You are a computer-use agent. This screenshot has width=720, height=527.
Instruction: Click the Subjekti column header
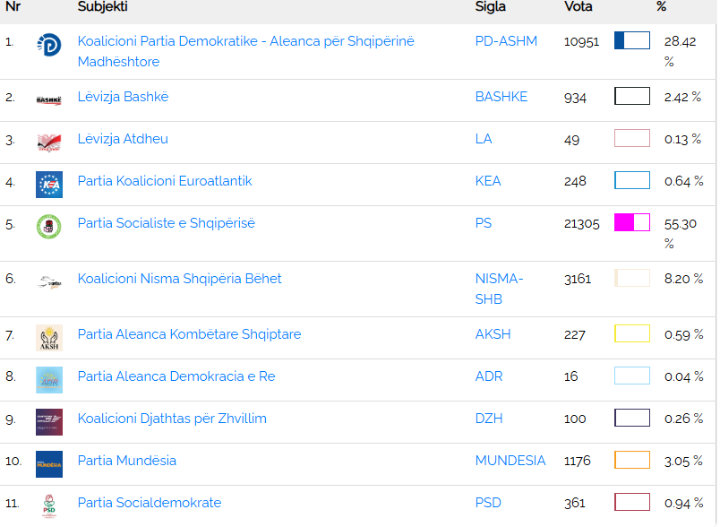[x=102, y=7]
